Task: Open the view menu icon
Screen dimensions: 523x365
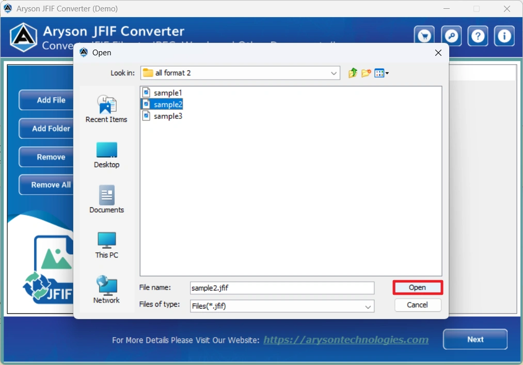Action: pyautogui.click(x=381, y=73)
